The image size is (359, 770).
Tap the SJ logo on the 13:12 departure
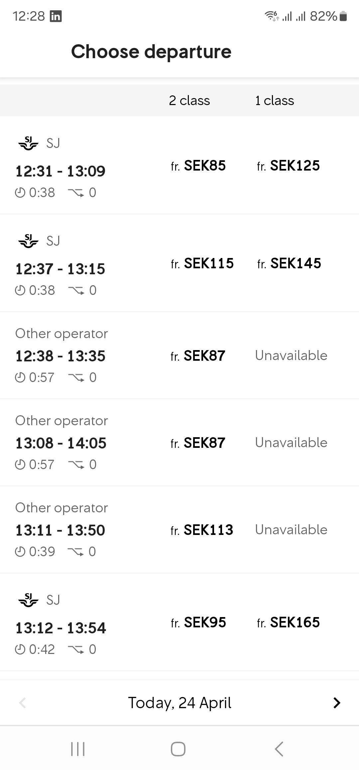28,600
